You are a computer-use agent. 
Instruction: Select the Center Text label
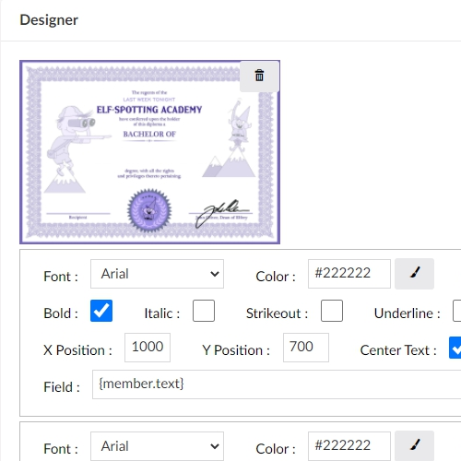click(x=398, y=350)
